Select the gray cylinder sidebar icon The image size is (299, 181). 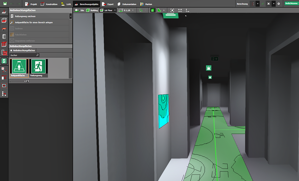(4, 37)
